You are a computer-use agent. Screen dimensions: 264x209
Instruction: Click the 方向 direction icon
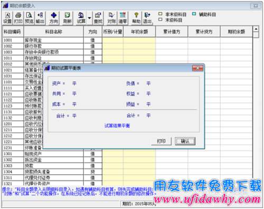54,18
